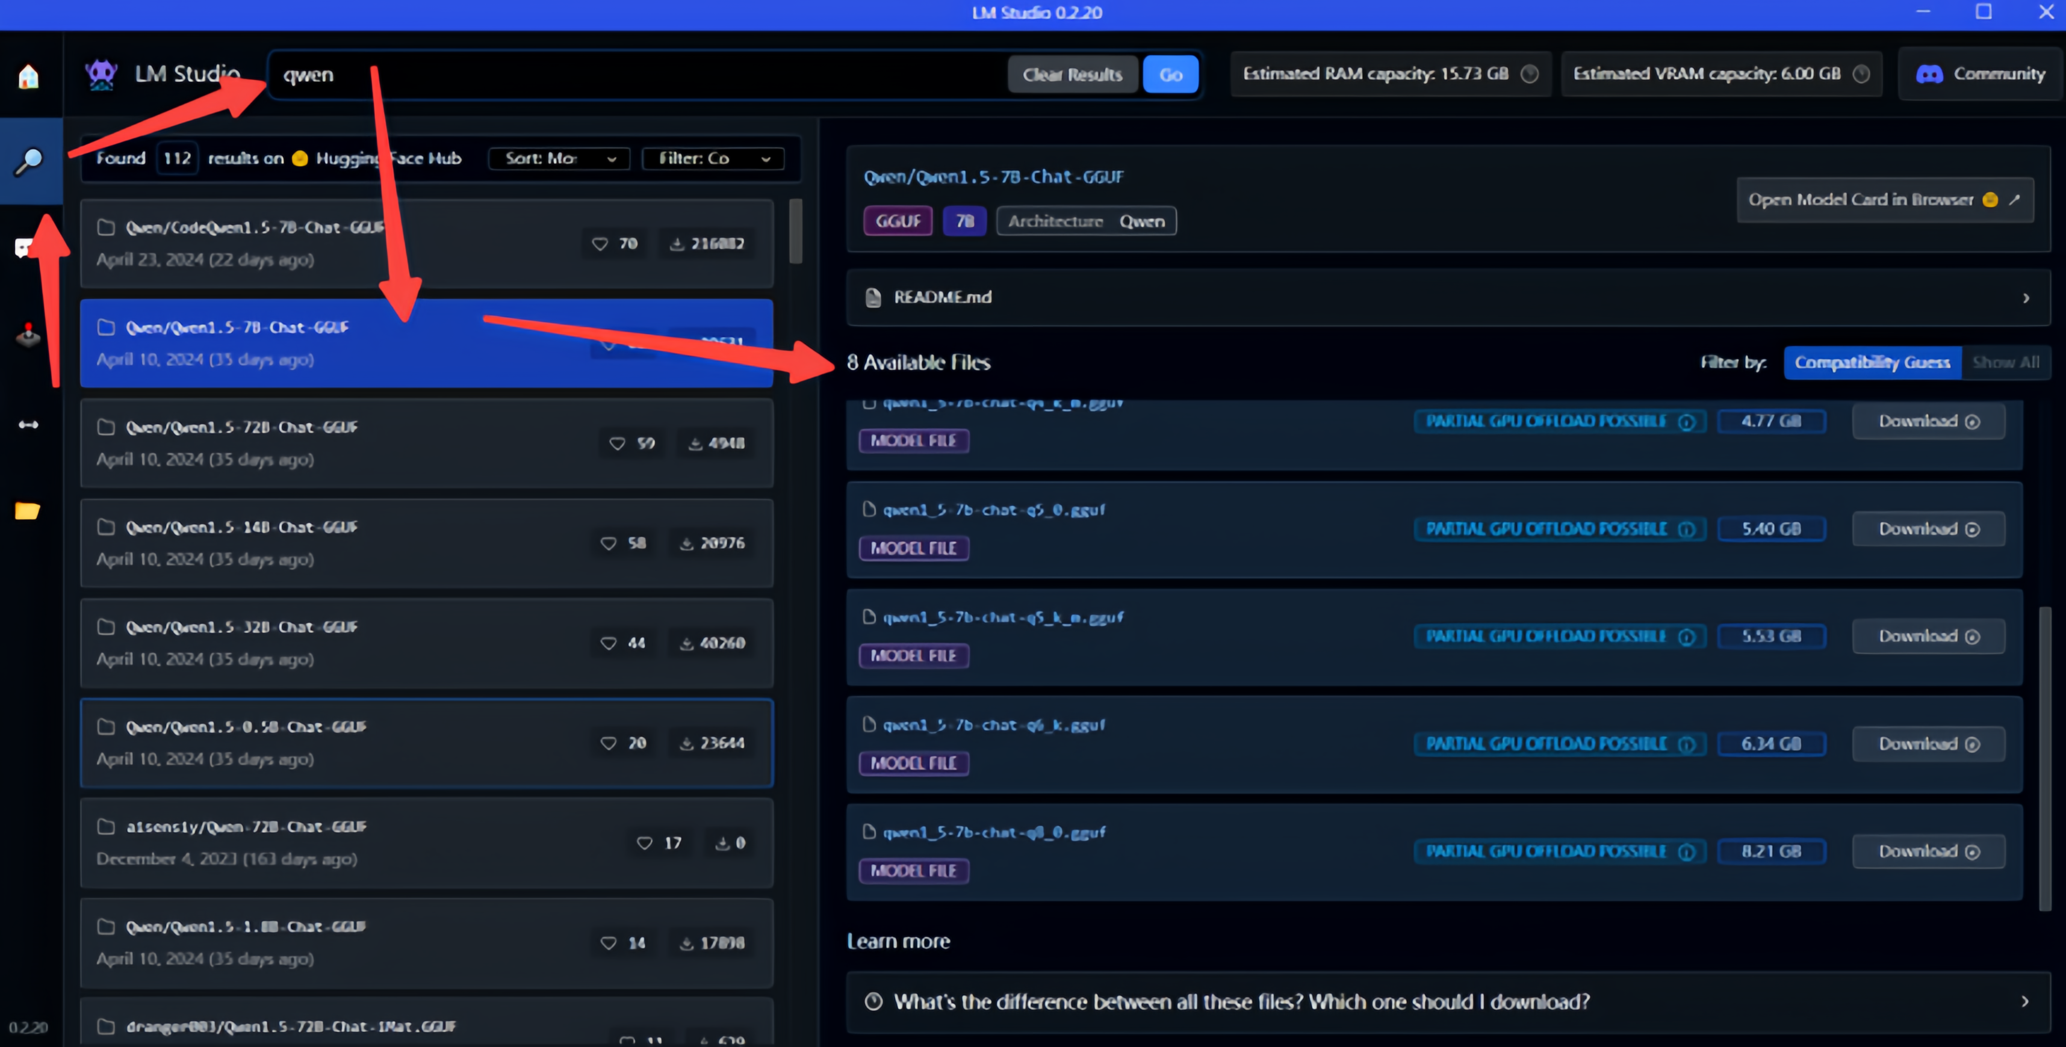Open the Sort dropdown
The width and height of the screenshot is (2066, 1047).
point(559,159)
